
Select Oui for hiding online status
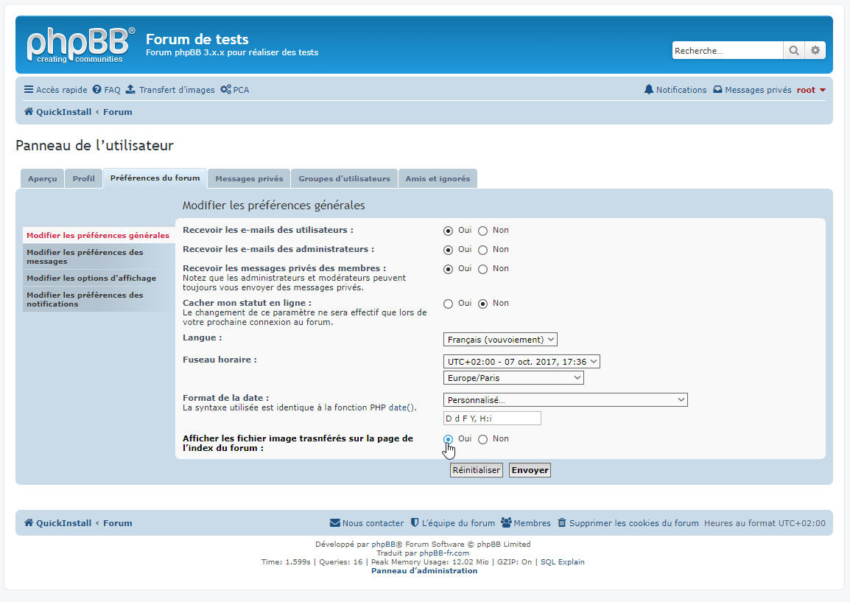(x=448, y=304)
